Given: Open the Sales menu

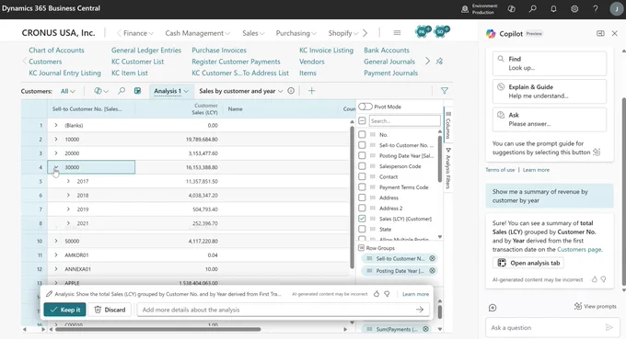Looking at the screenshot, I should tap(253, 33).
